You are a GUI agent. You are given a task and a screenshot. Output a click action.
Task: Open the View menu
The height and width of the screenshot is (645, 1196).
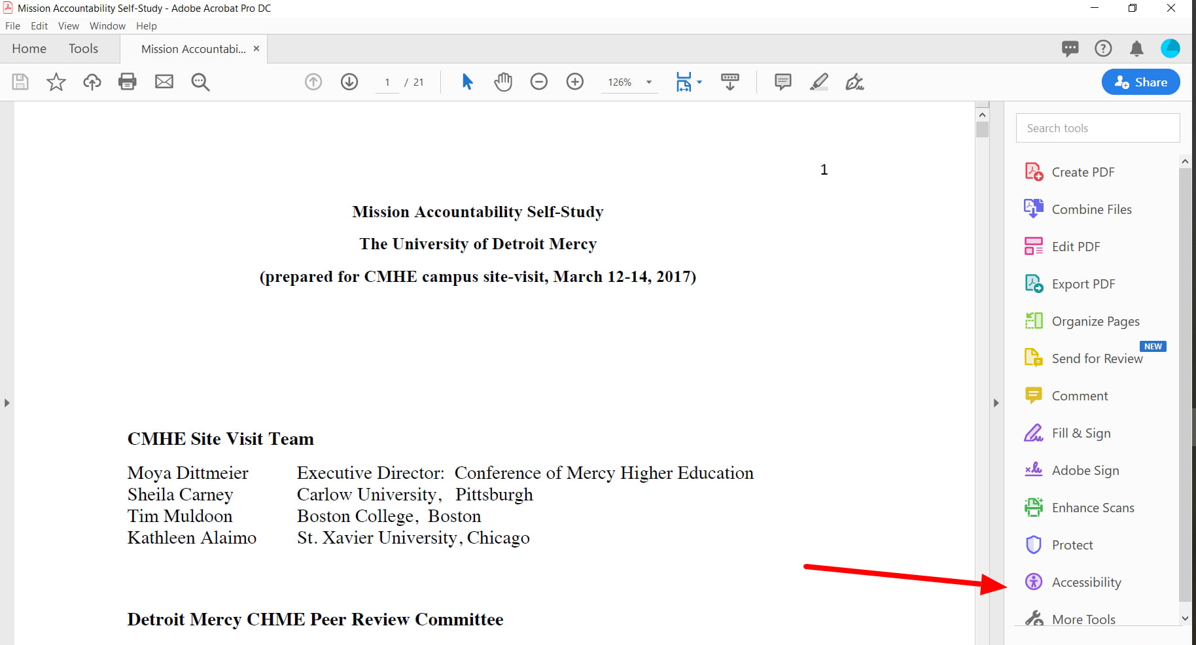point(69,26)
